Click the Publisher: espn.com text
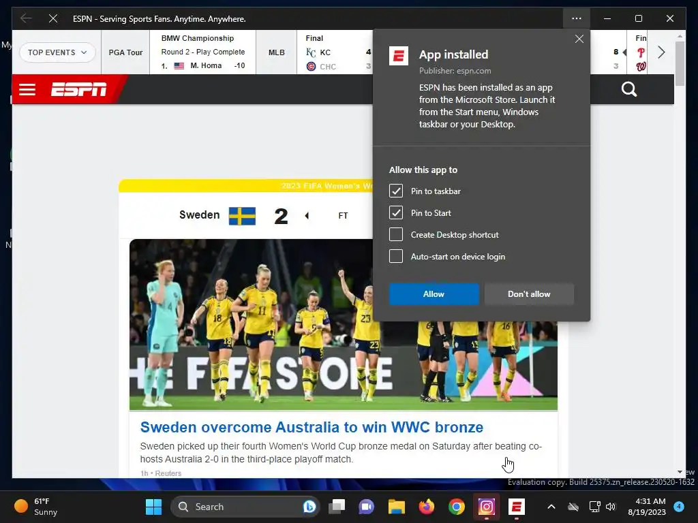The height and width of the screenshot is (523, 698). coord(455,71)
